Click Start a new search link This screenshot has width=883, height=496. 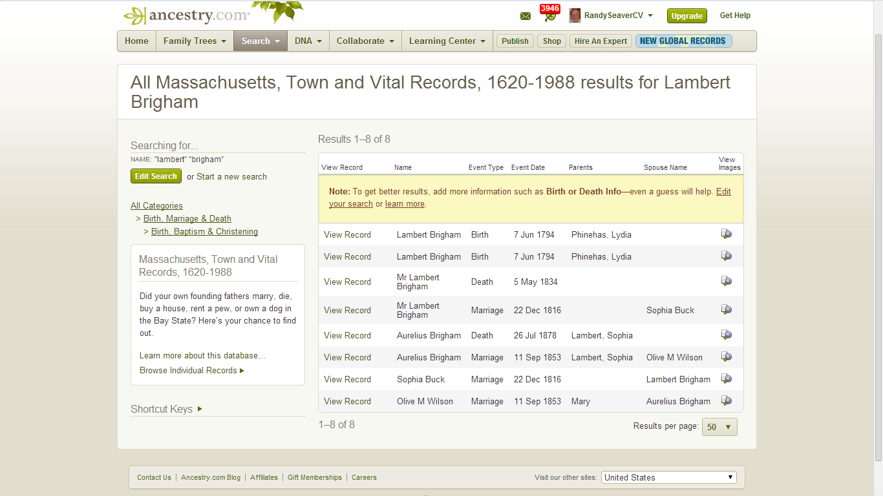point(232,176)
